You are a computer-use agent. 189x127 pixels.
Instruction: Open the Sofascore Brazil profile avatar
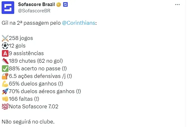(x=8, y=8)
